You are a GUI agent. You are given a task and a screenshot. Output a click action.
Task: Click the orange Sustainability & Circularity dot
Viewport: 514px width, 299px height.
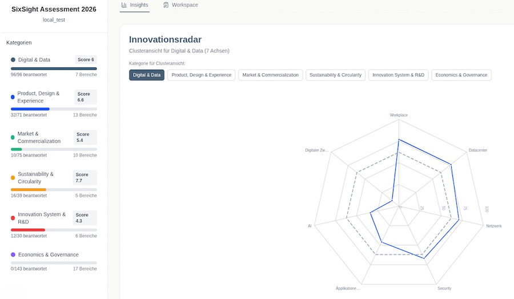pyautogui.click(x=13, y=178)
